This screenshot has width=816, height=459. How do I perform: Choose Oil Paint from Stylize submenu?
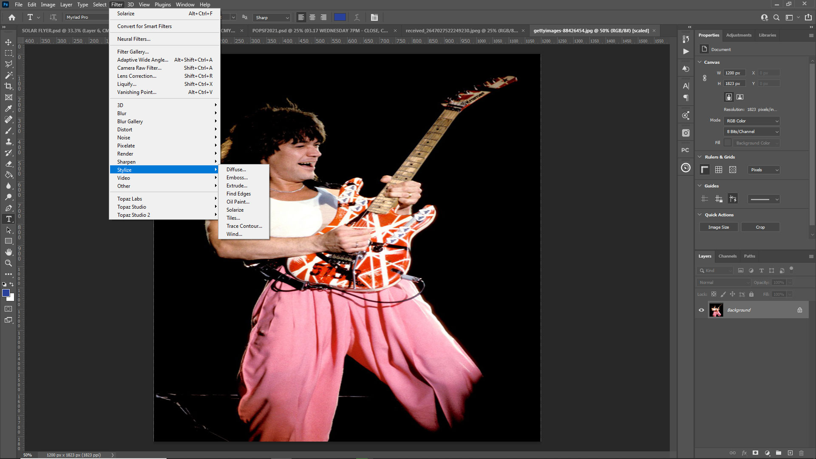tap(238, 202)
